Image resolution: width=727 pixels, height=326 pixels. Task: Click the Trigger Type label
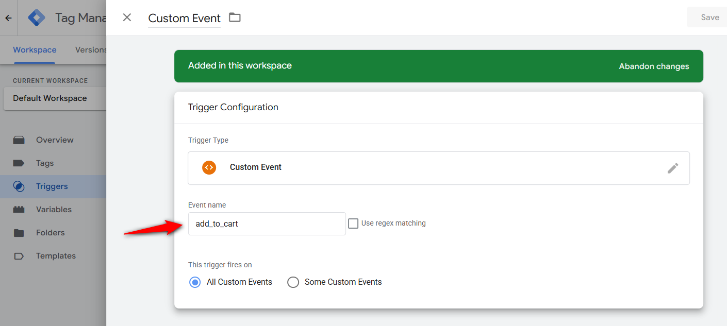(208, 140)
